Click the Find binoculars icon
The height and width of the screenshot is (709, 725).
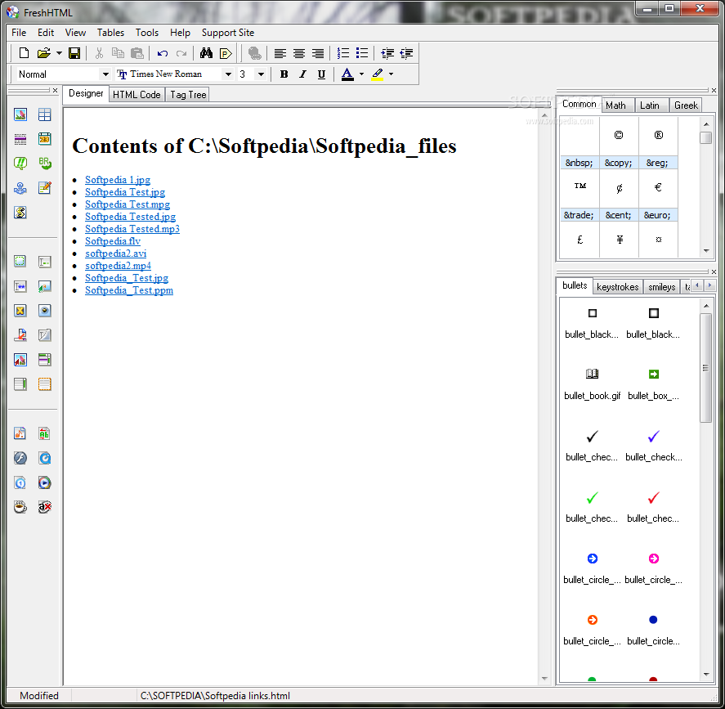(x=206, y=53)
